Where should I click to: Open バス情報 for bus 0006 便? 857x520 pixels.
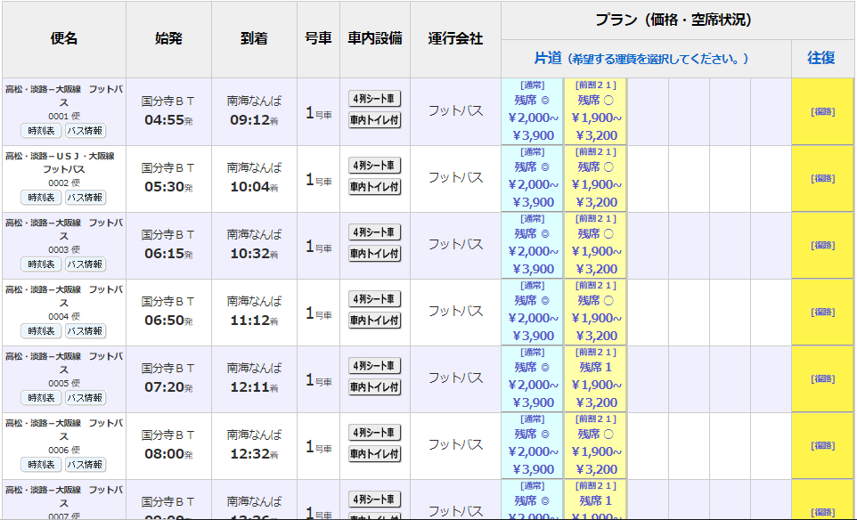[86, 465]
